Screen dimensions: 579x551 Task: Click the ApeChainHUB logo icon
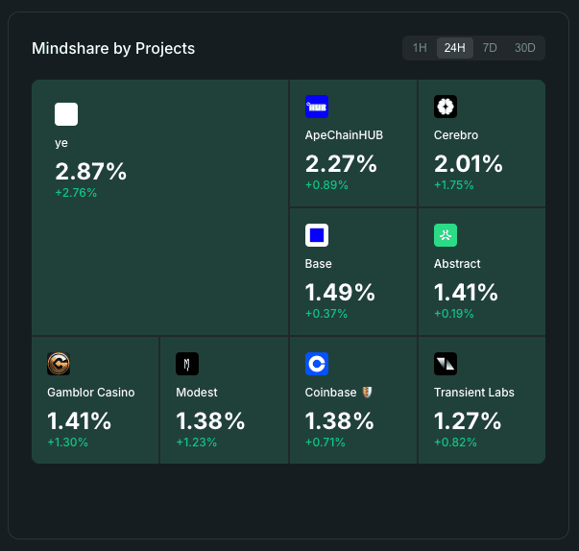pyautogui.click(x=317, y=107)
